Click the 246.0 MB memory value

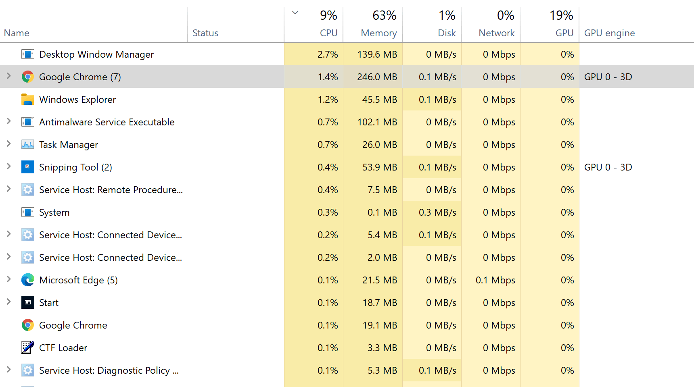click(x=377, y=77)
